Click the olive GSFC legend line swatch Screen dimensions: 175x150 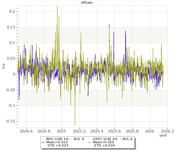[89, 142]
